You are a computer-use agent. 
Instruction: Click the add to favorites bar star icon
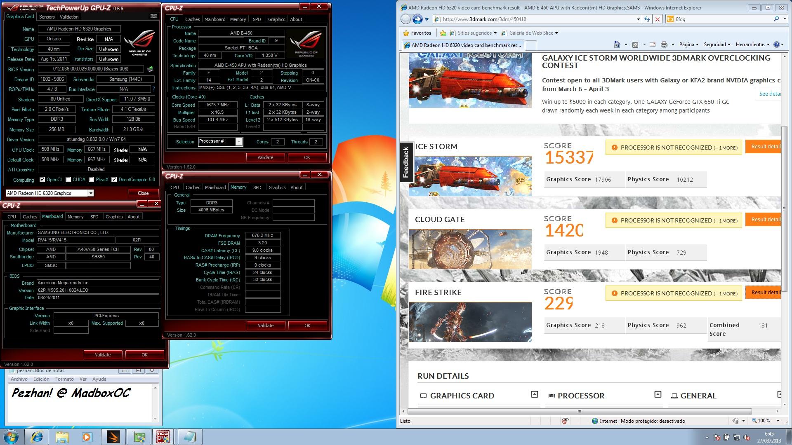443,33
